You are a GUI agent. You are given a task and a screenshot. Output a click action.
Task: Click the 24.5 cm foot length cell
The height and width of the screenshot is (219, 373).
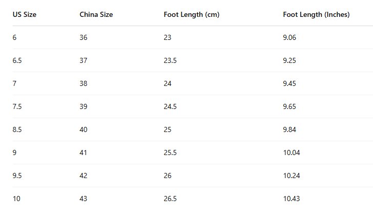(170, 106)
